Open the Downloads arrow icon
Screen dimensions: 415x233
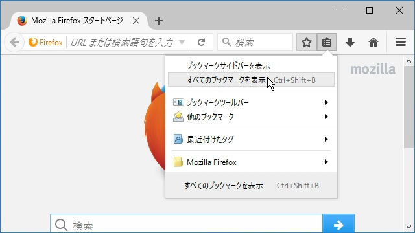[x=350, y=42]
